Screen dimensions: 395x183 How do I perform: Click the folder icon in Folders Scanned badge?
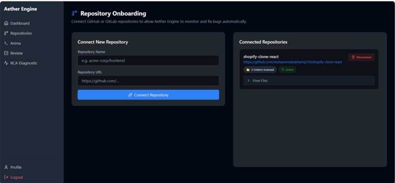coord(248,70)
